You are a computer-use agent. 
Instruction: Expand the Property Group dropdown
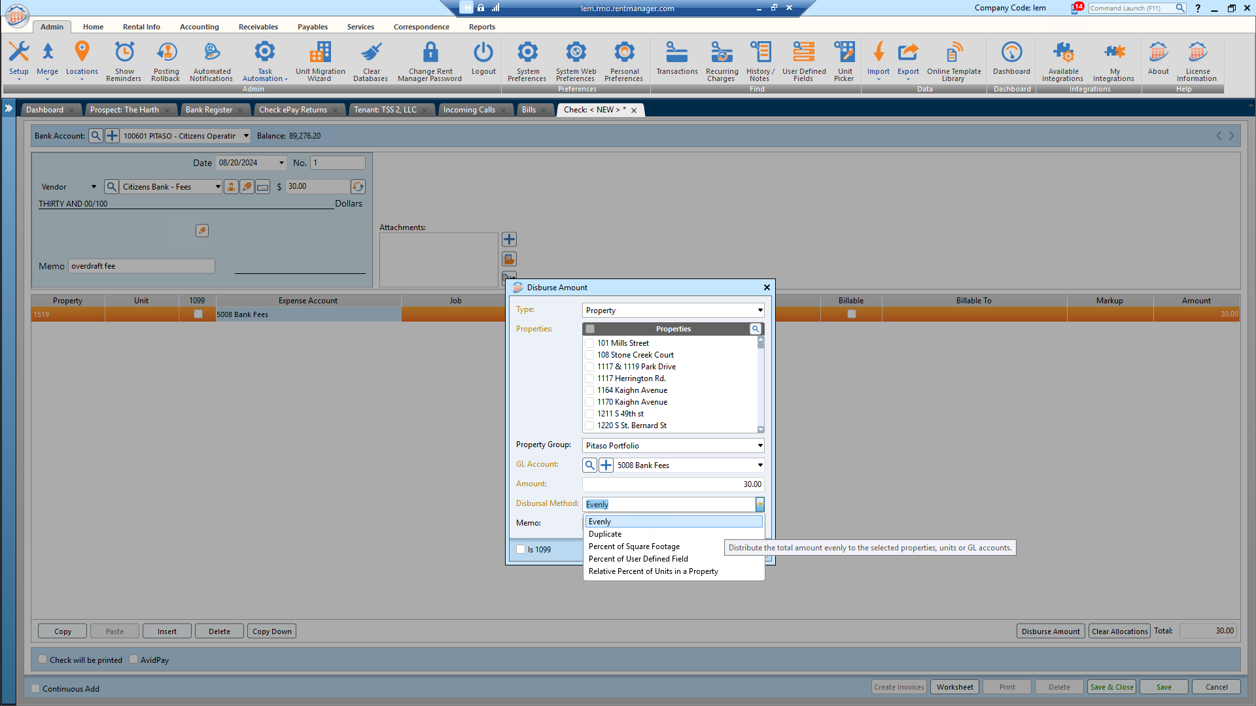pos(760,446)
